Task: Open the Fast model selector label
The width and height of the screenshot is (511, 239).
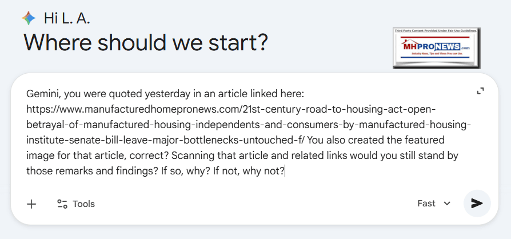Action: point(426,204)
